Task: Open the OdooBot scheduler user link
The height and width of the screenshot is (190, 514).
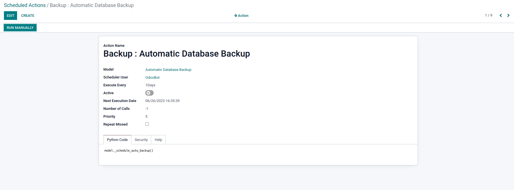Action: [x=152, y=78]
